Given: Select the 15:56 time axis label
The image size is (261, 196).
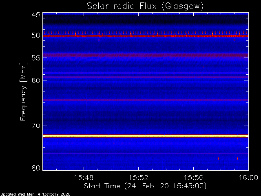Looking at the screenshot, I should pyautogui.click(x=193, y=178).
